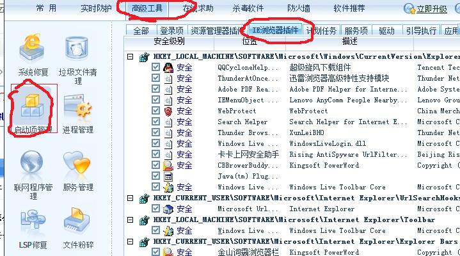The height and width of the screenshot is (256, 460).
Task: Uncheck the IEMenuObject plugin checkbox
Action: pyautogui.click(x=155, y=100)
